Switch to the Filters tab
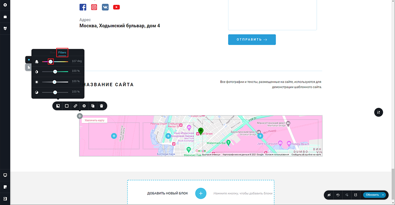Viewport: 395px width, 205px height. (x=62, y=53)
